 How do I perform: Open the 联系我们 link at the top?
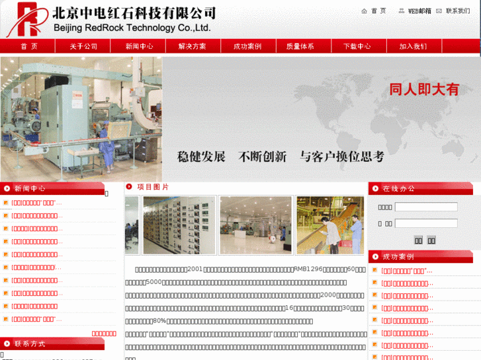coord(458,11)
